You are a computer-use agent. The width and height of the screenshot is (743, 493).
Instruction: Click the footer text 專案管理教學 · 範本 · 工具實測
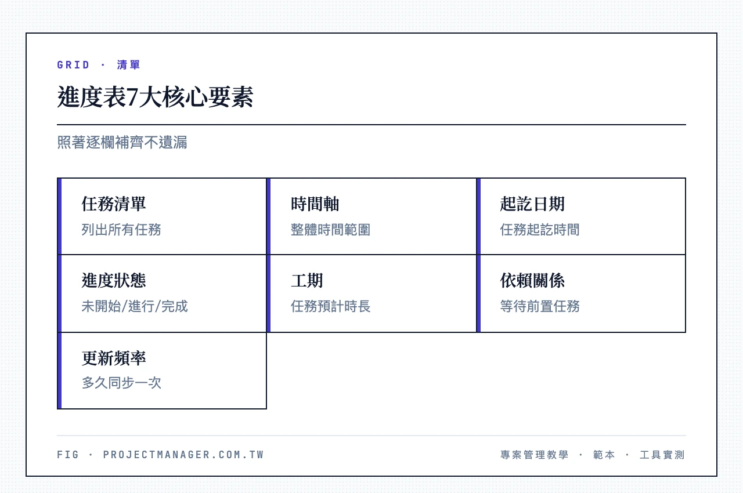tap(593, 455)
